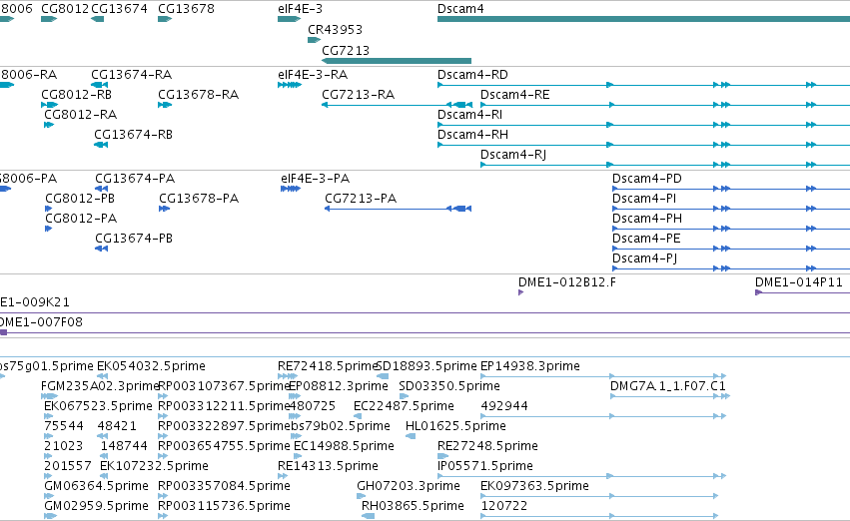850x521 pixels.
Task: Click the EC22487.5prime EST glyph
Action: click(x=358, y=416)
